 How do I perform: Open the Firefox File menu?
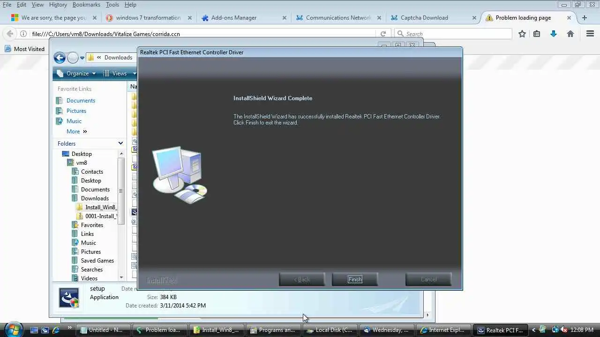pyautogui.click(x=7, y=5)
